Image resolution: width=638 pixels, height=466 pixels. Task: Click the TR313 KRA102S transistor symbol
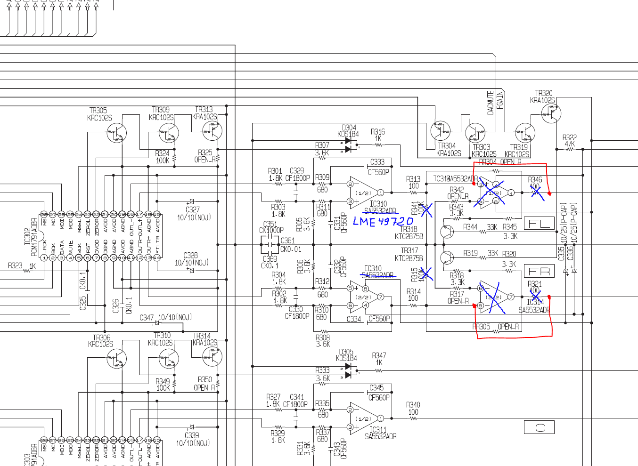coord(212,131)
